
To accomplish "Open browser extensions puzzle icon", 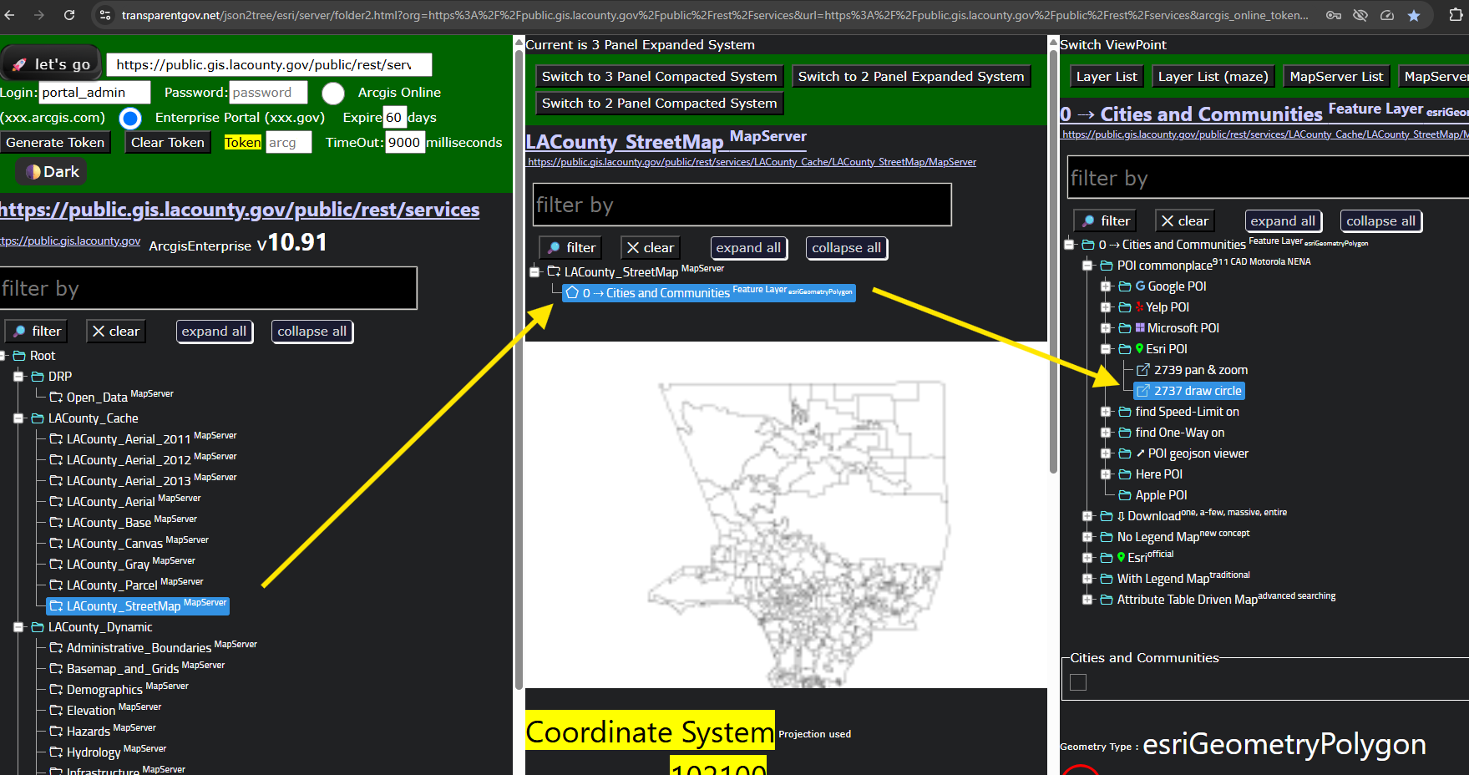I will point(1456,15).
